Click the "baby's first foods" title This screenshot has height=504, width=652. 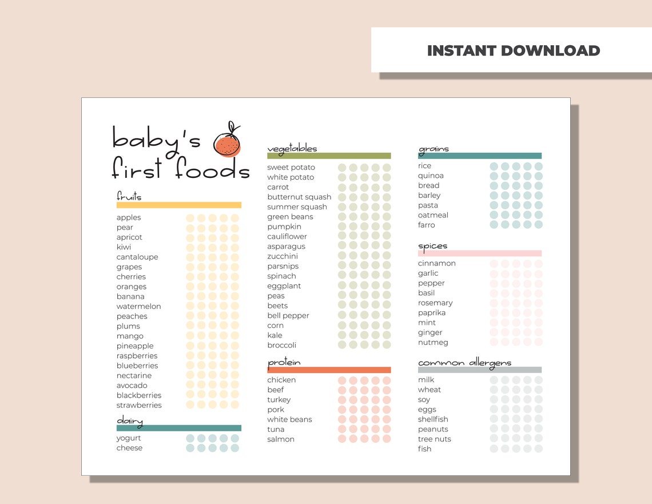pos(181,153)
